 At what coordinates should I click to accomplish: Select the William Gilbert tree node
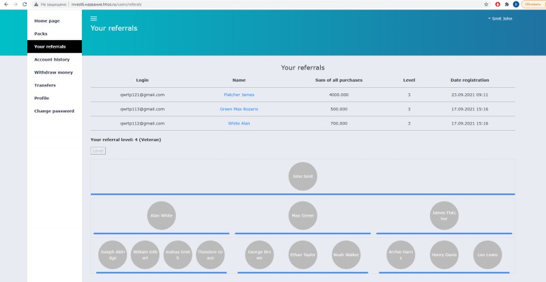[x=145, y=255]
